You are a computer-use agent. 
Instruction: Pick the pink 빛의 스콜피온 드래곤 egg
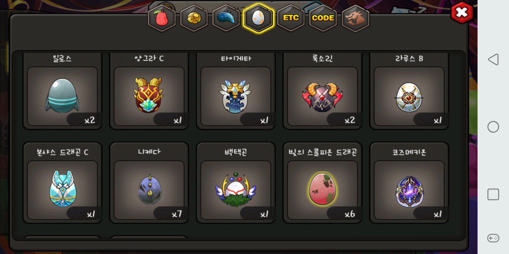tap(322, 183)
